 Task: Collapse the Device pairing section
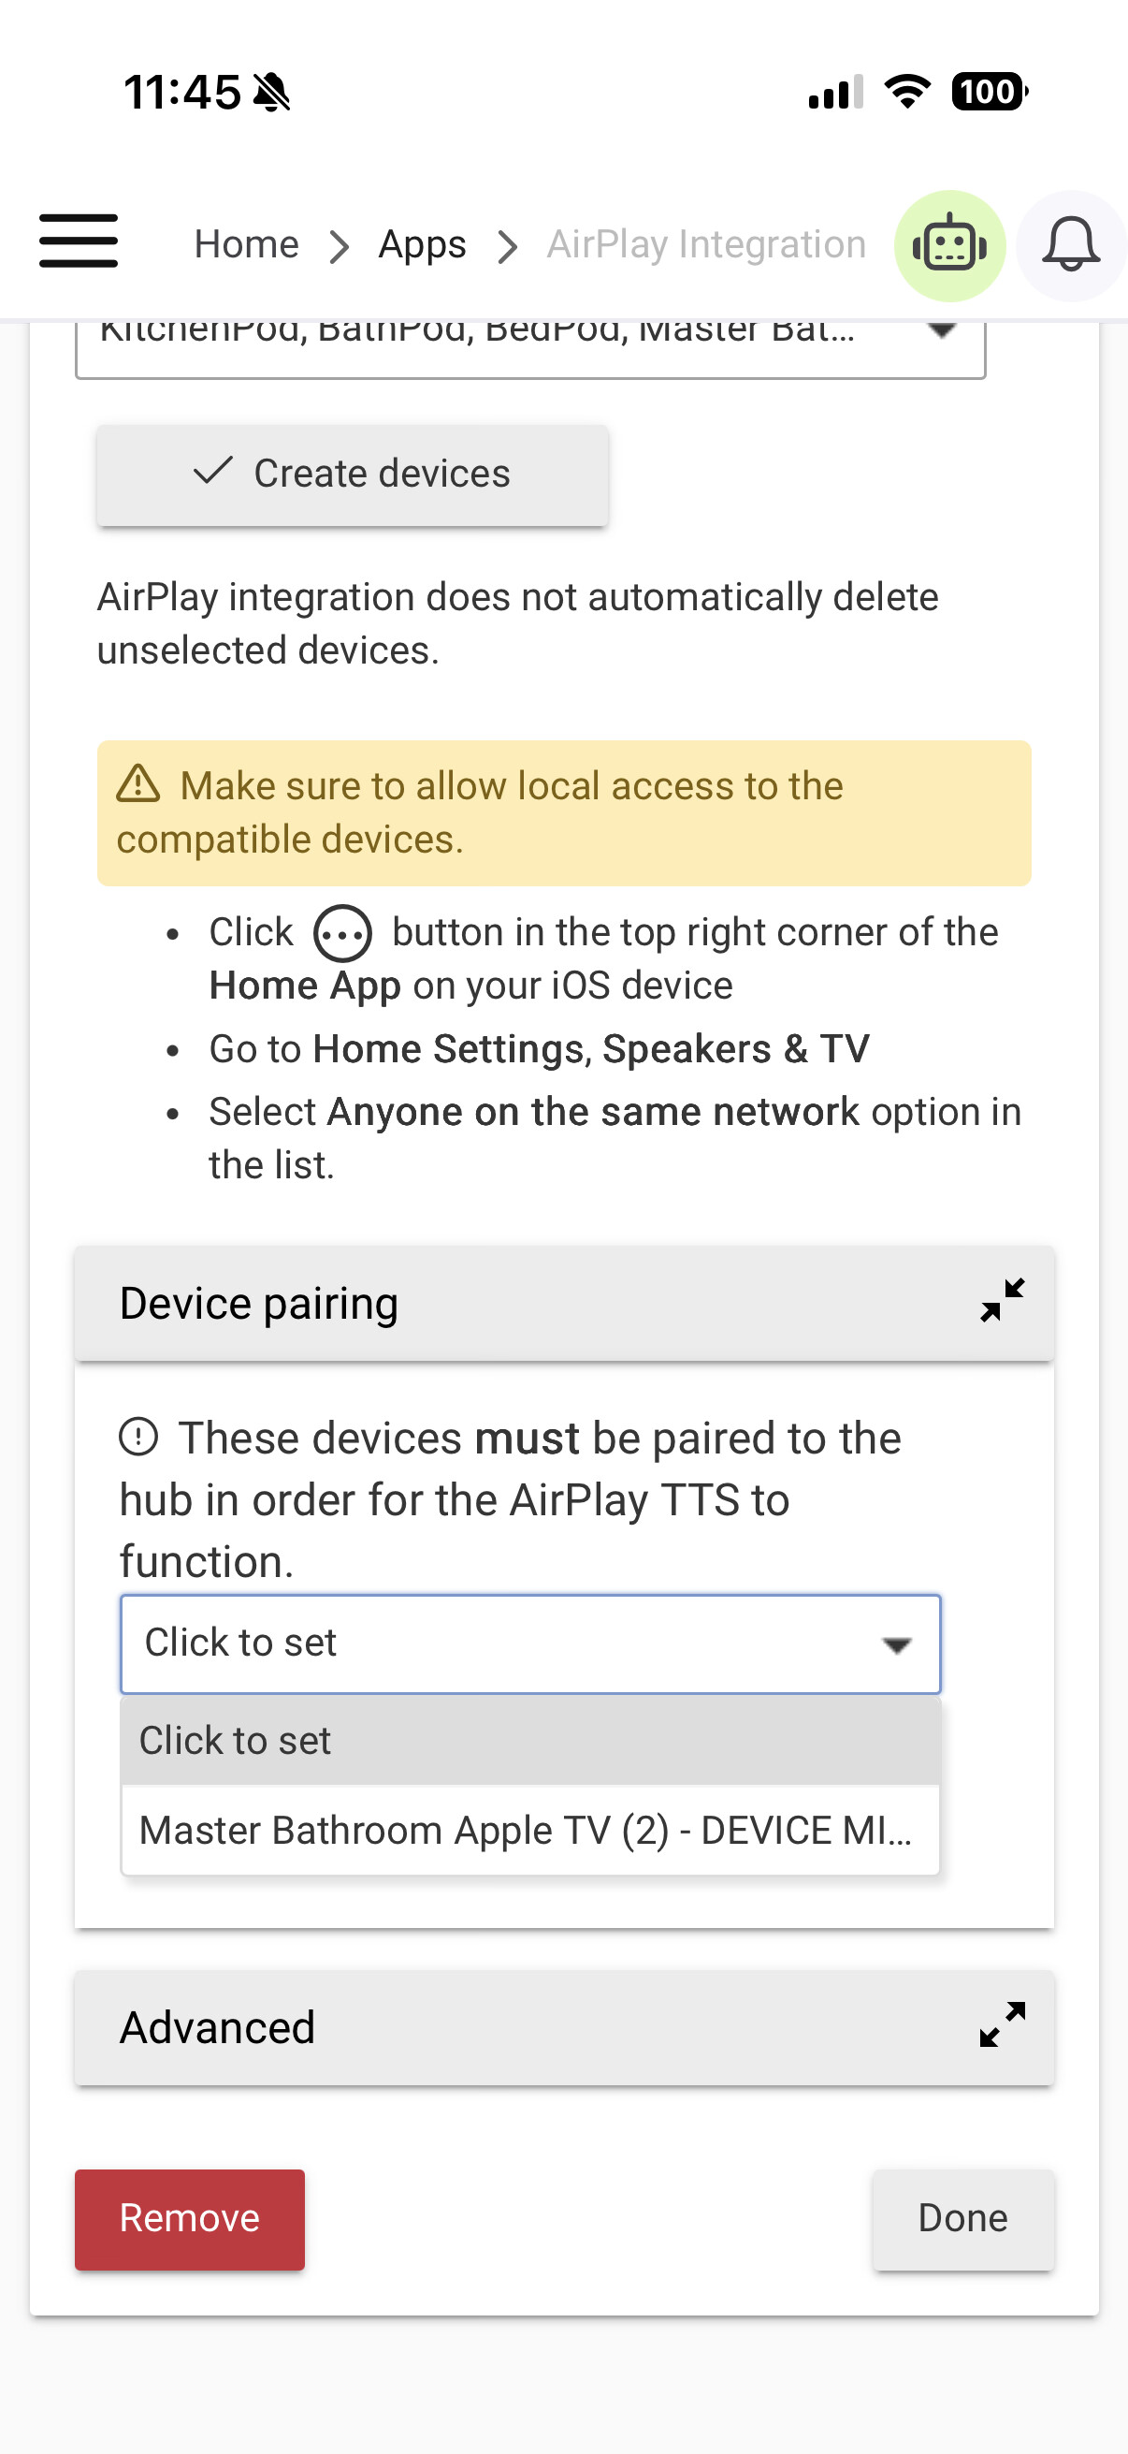pyautogui.click(x=1003, y=1301)
